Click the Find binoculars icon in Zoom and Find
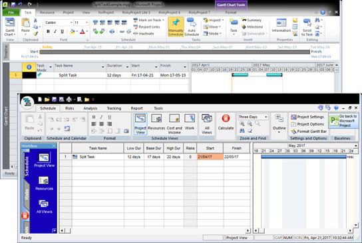Image resolution: width=362 pixels, height=243 pixels. 242,131
